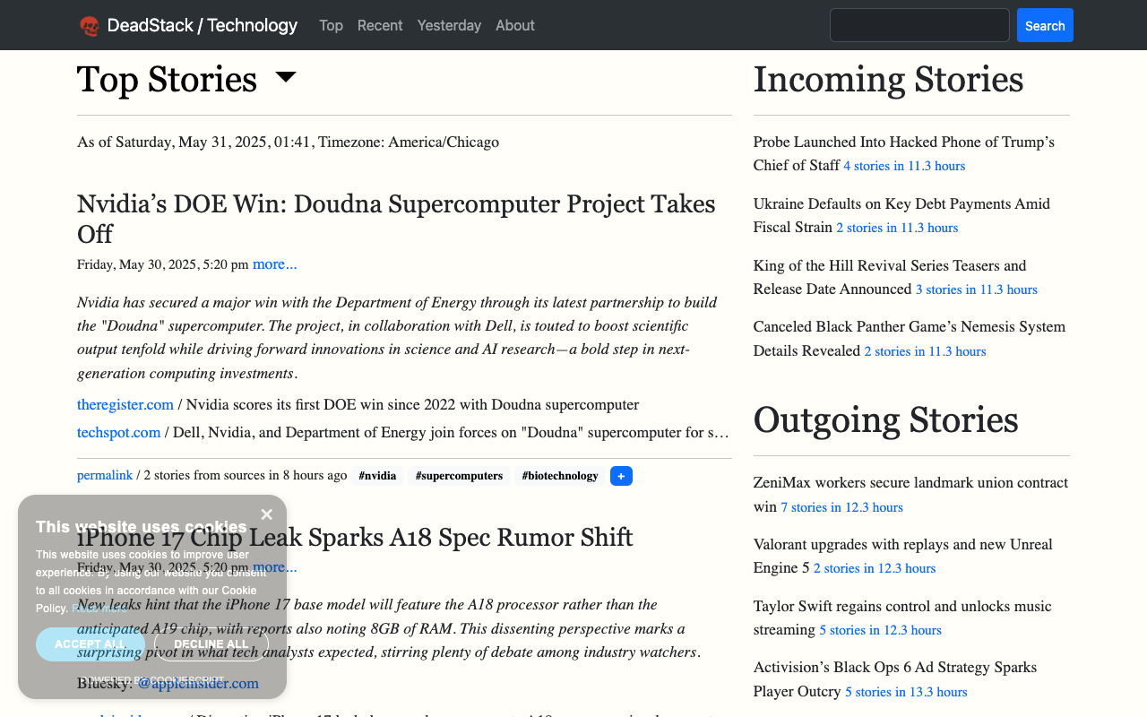
Task: Click the DeadStack skull logo icon
Action: click(x=89, y=26)
